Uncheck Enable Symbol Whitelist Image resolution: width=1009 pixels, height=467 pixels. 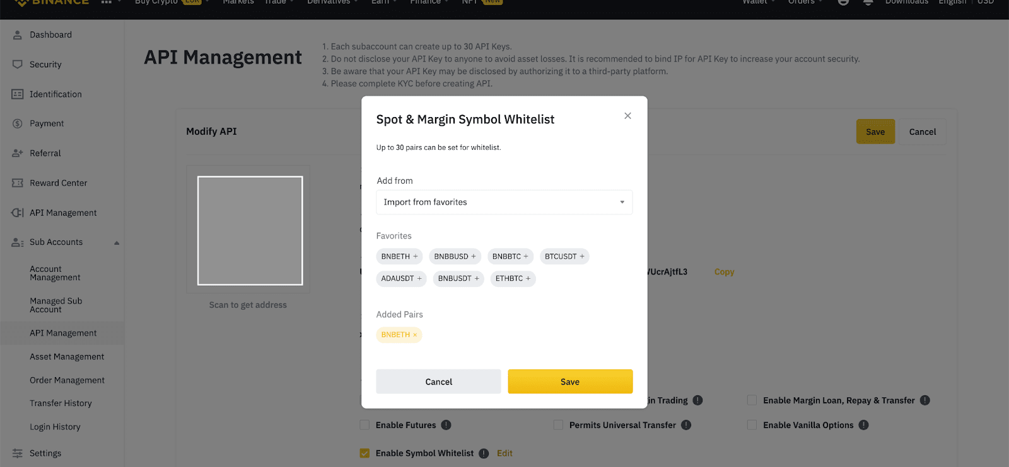365,453
